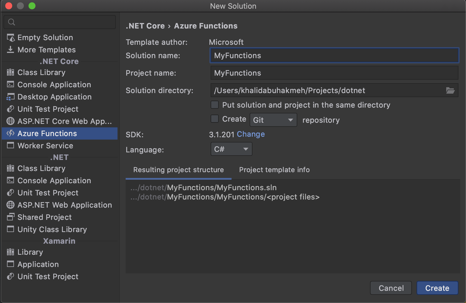Pick Desktop Application template label
Viewport: 466px width, 303px height.
tap(54, 97)
